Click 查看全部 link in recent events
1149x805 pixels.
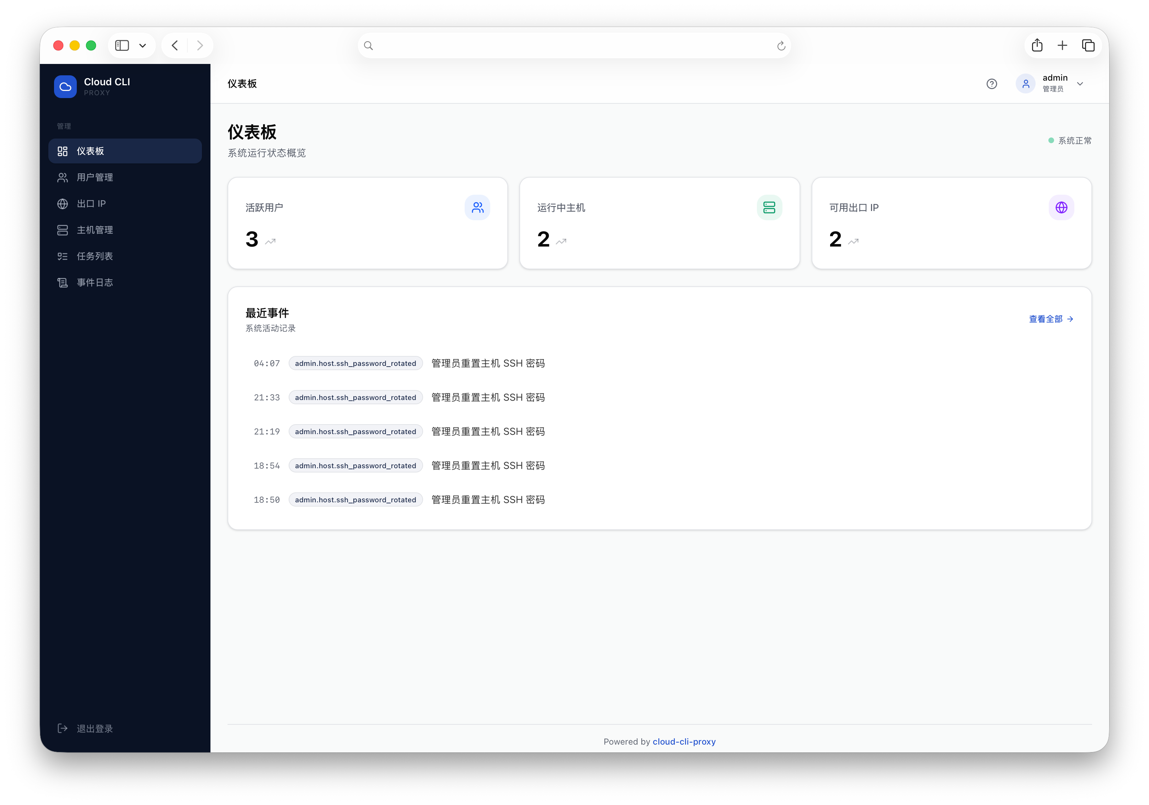click(x=1051, y=319)
